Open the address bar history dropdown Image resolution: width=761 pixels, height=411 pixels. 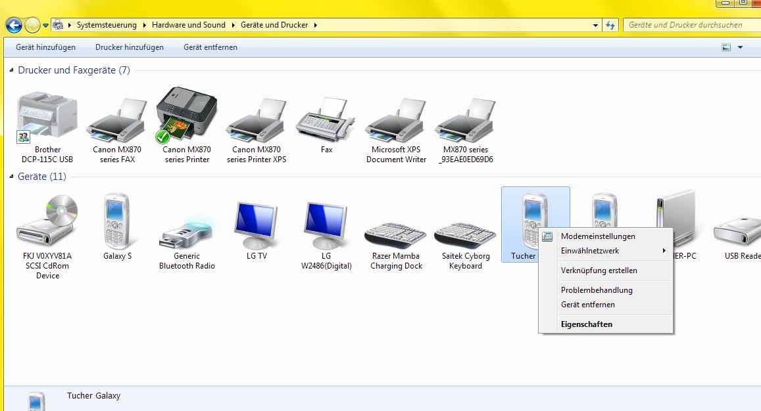pos(595,25)
